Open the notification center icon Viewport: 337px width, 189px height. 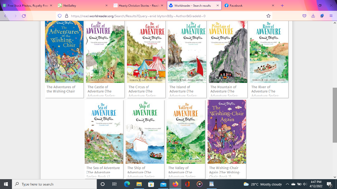pos(329,184)
